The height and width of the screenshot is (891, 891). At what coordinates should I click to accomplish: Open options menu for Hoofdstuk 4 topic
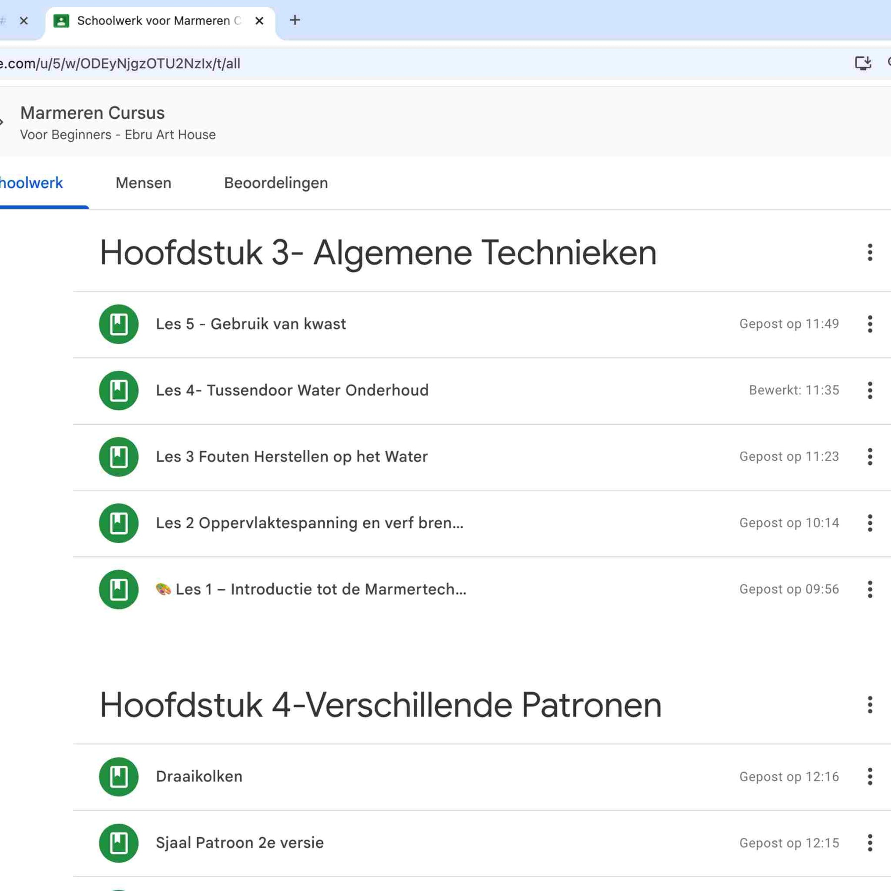869,704
